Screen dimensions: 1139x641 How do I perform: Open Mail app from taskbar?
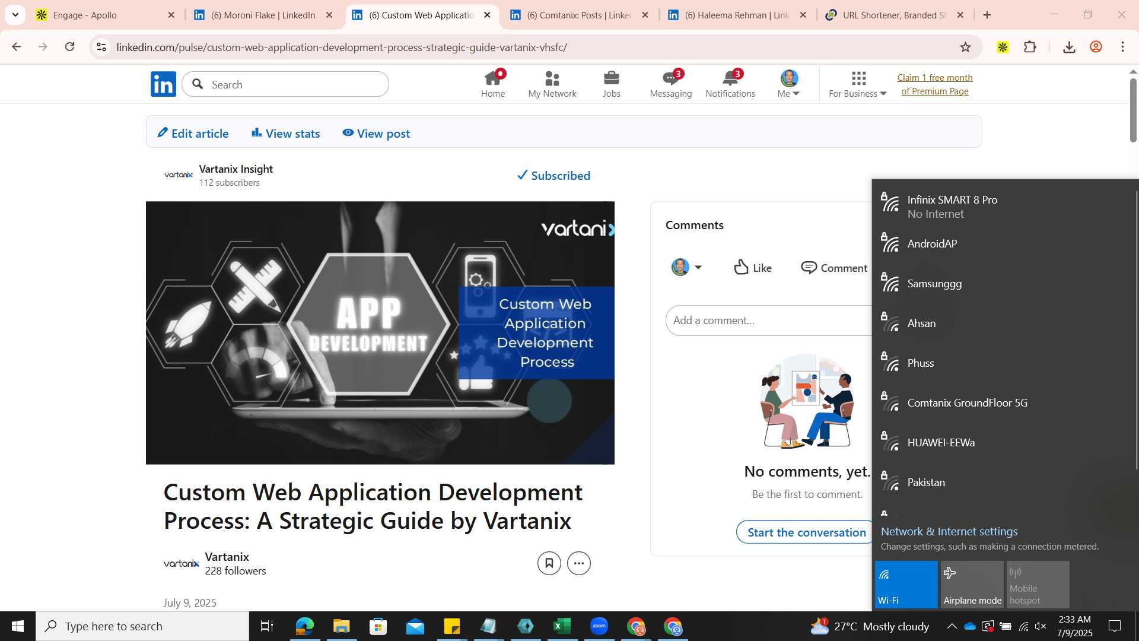click(x=415, y=626)
